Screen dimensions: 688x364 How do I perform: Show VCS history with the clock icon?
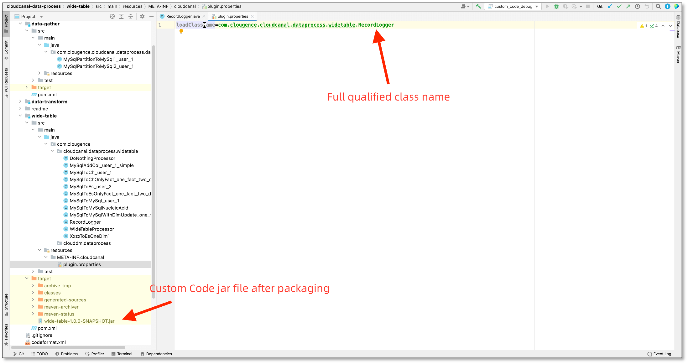tap(638, 6)
